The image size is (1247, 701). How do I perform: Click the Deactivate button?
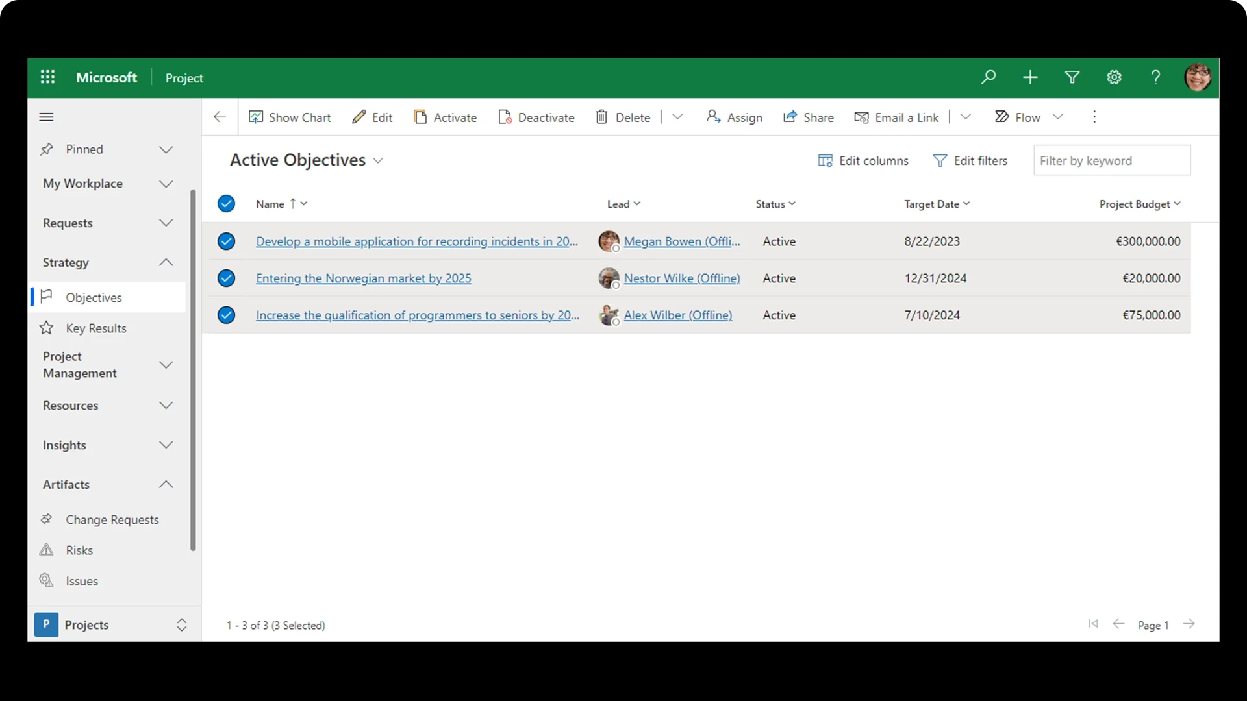[x=536, y=117]
